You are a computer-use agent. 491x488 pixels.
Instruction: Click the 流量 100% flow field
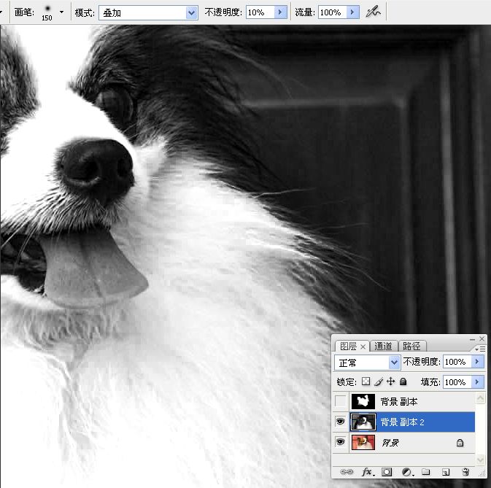click(x=332, y=12)
